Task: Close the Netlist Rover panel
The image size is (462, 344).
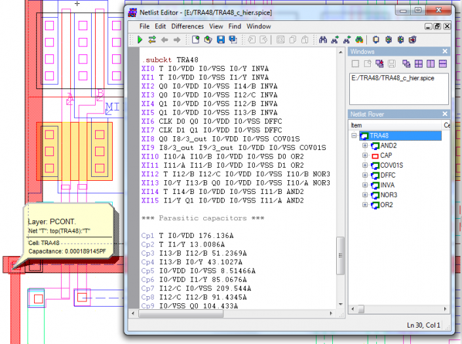Action: [x=445, y=114]
